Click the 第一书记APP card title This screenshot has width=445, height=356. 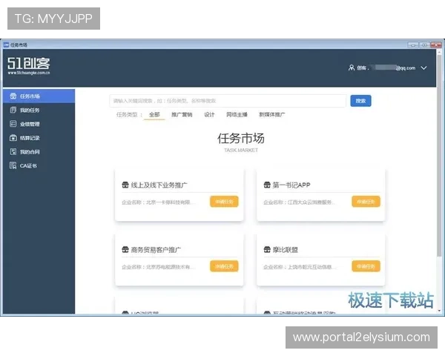click(291, 185)
